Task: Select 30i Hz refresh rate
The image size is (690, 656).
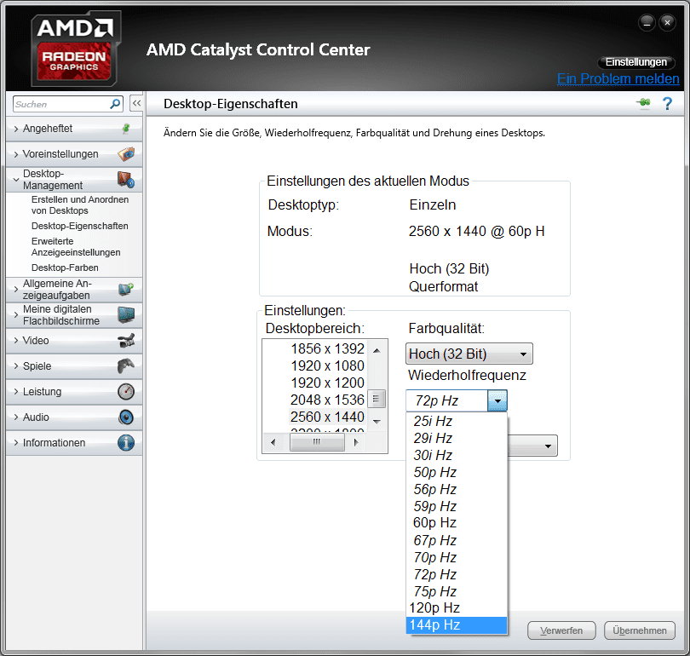Action: pyautogui.click(x=457, y=455)
